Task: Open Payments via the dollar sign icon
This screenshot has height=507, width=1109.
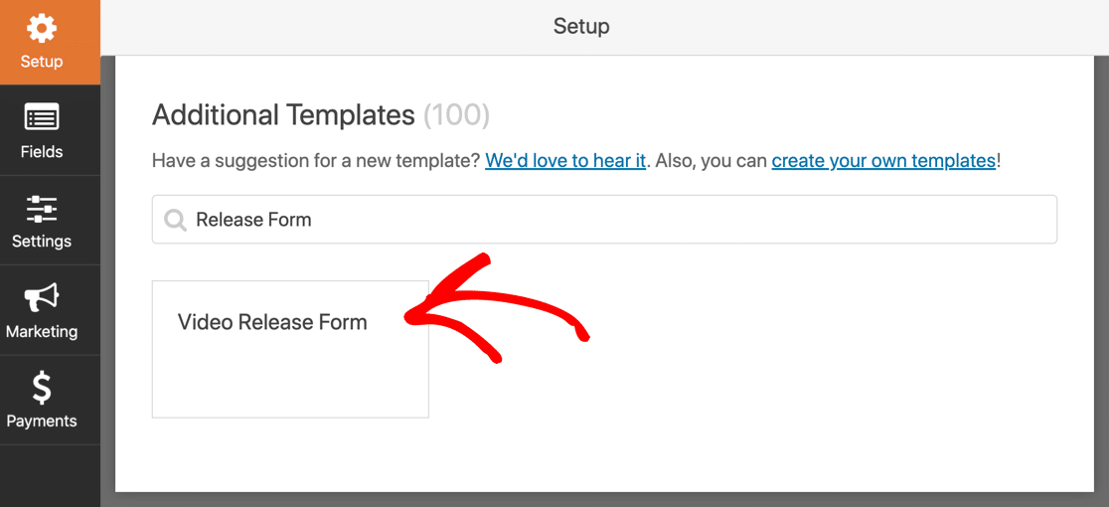Action: [42, 389]
